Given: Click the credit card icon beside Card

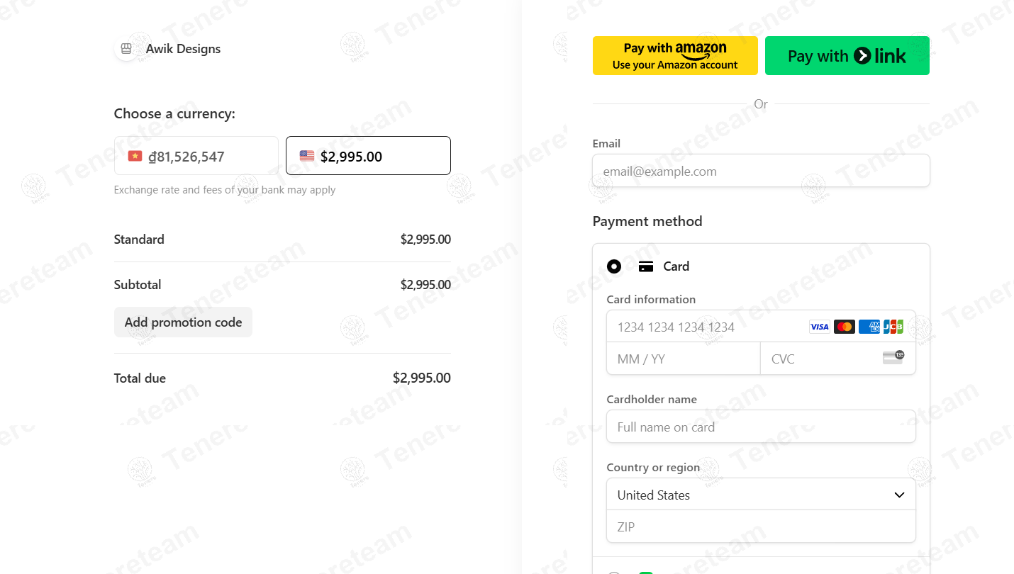Looking at the screenshot, I should click(646, 266).
